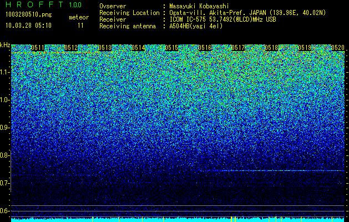Click the meteor label
Viewport: 349px width, 222px height.
point(79,17)
